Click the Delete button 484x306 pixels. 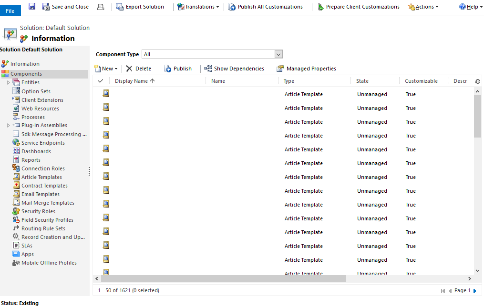tap(138, 69)
